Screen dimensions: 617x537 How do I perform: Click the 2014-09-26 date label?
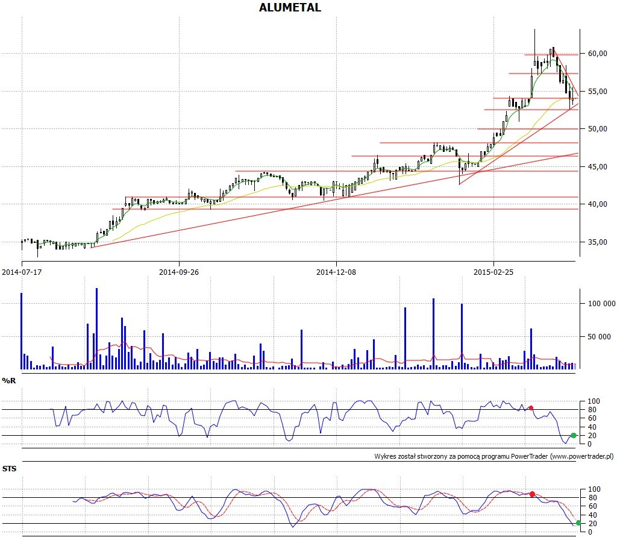[x=179, y=272]
